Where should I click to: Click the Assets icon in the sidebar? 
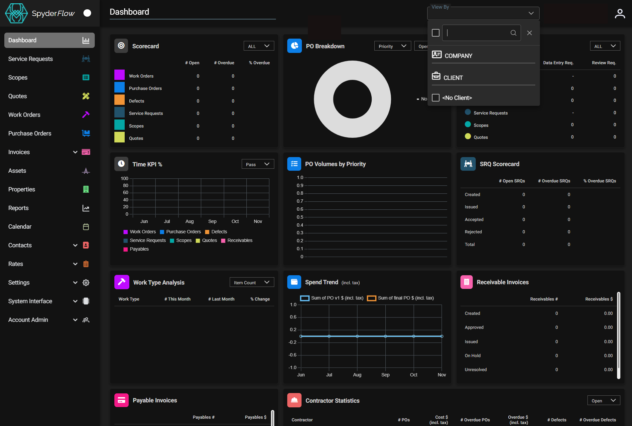point(86,171)
